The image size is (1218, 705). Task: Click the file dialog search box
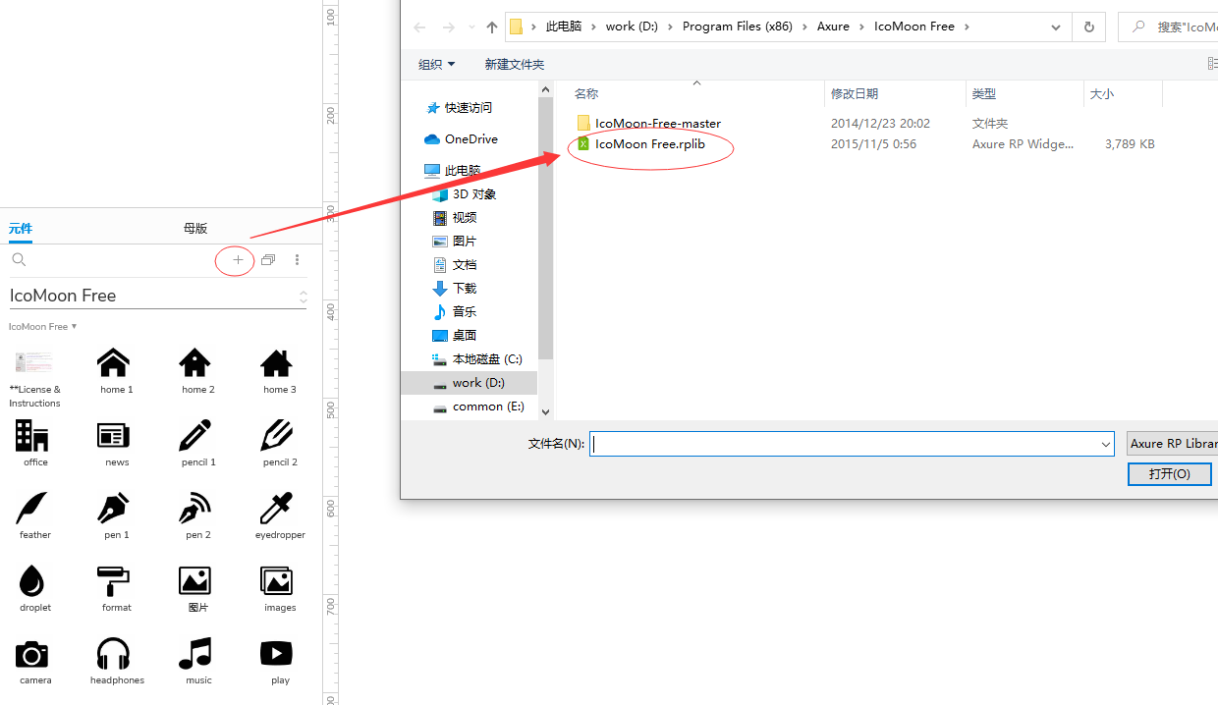click(x=1168, y=27)
